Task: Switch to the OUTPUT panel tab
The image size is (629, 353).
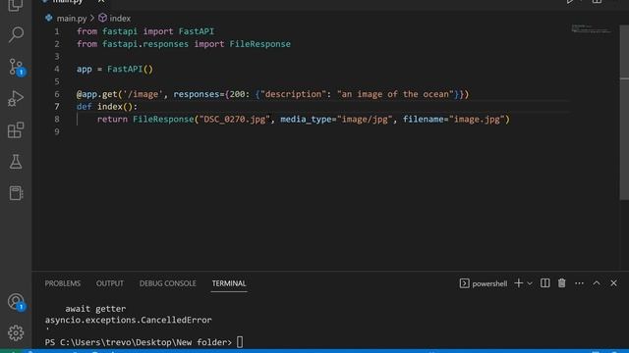Action: [109, 283]
